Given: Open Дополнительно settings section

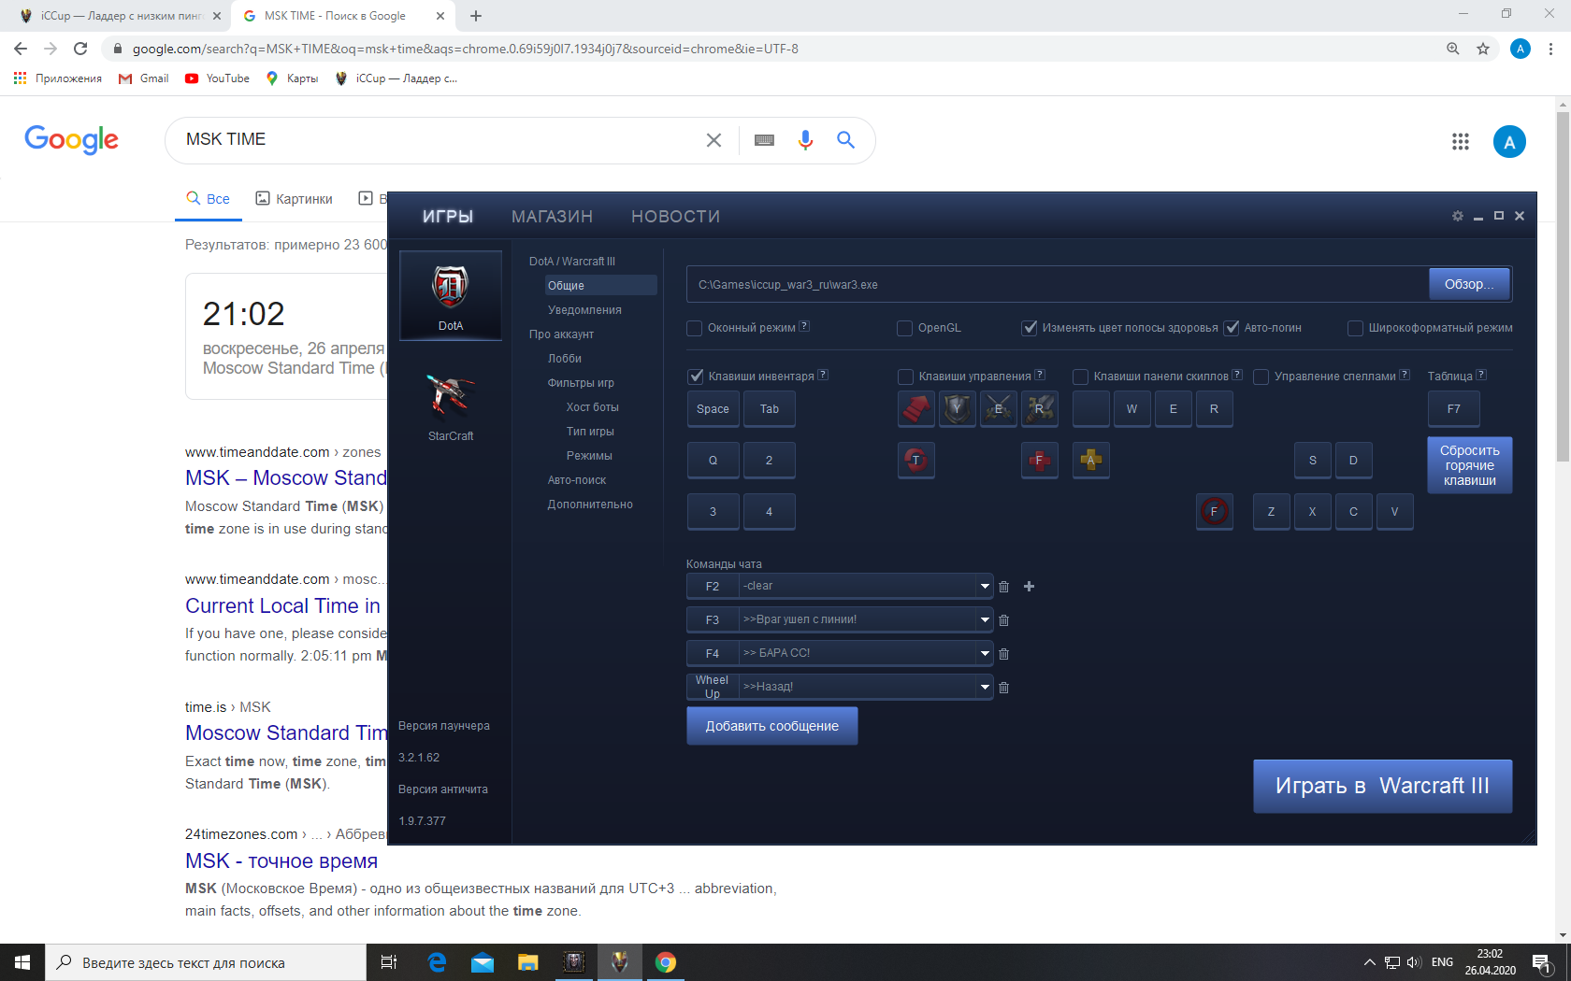Looking at the screenshot, I should coord(590,505).
